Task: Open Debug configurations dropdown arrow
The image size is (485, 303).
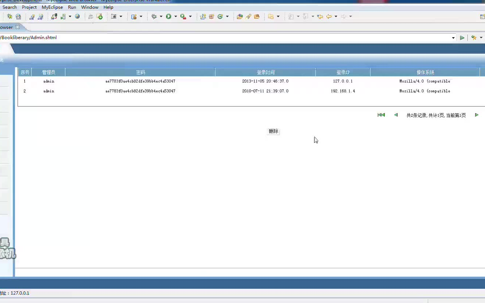Action: click(161, 16)
